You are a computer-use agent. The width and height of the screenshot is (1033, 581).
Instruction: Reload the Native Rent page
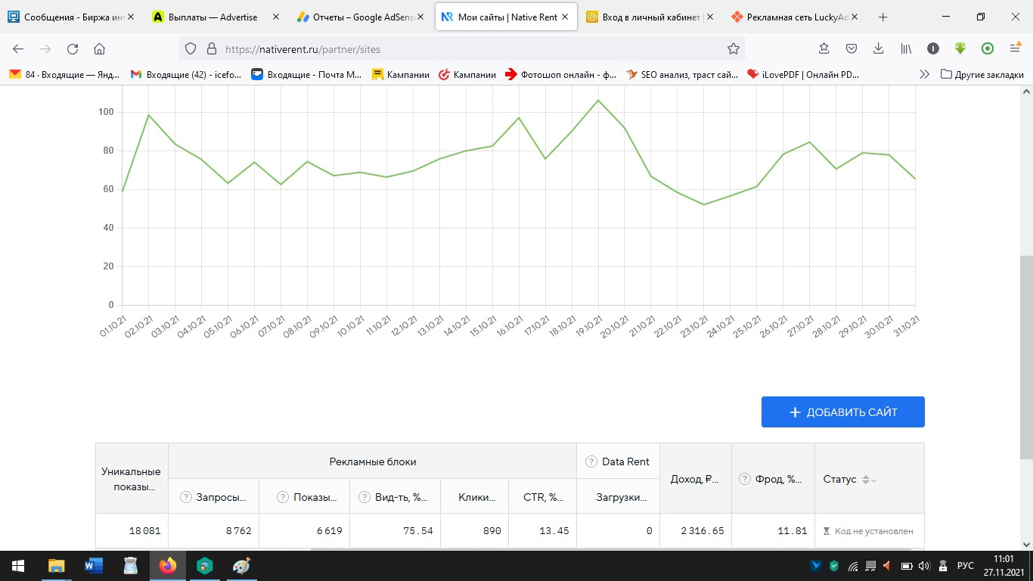(x=73, y=48)
